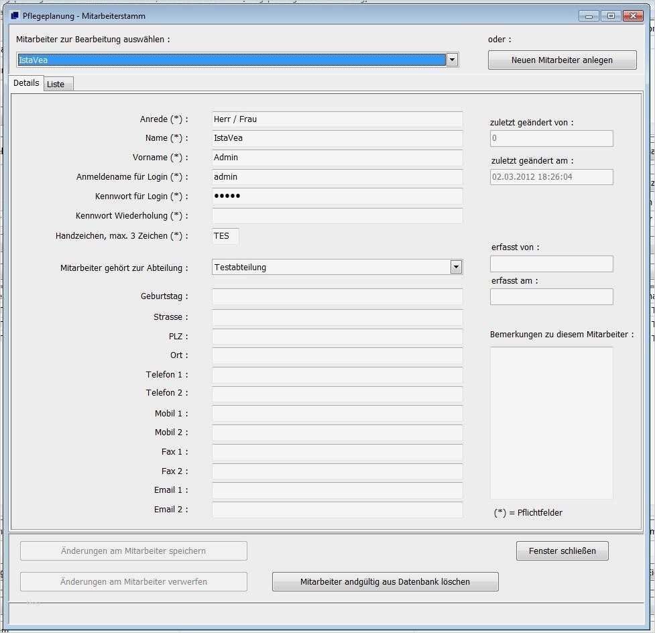This screenshot has height=633, width=655.
Task: Click the Ort input field
Action: pyautogui.click(x=337, y=355)
